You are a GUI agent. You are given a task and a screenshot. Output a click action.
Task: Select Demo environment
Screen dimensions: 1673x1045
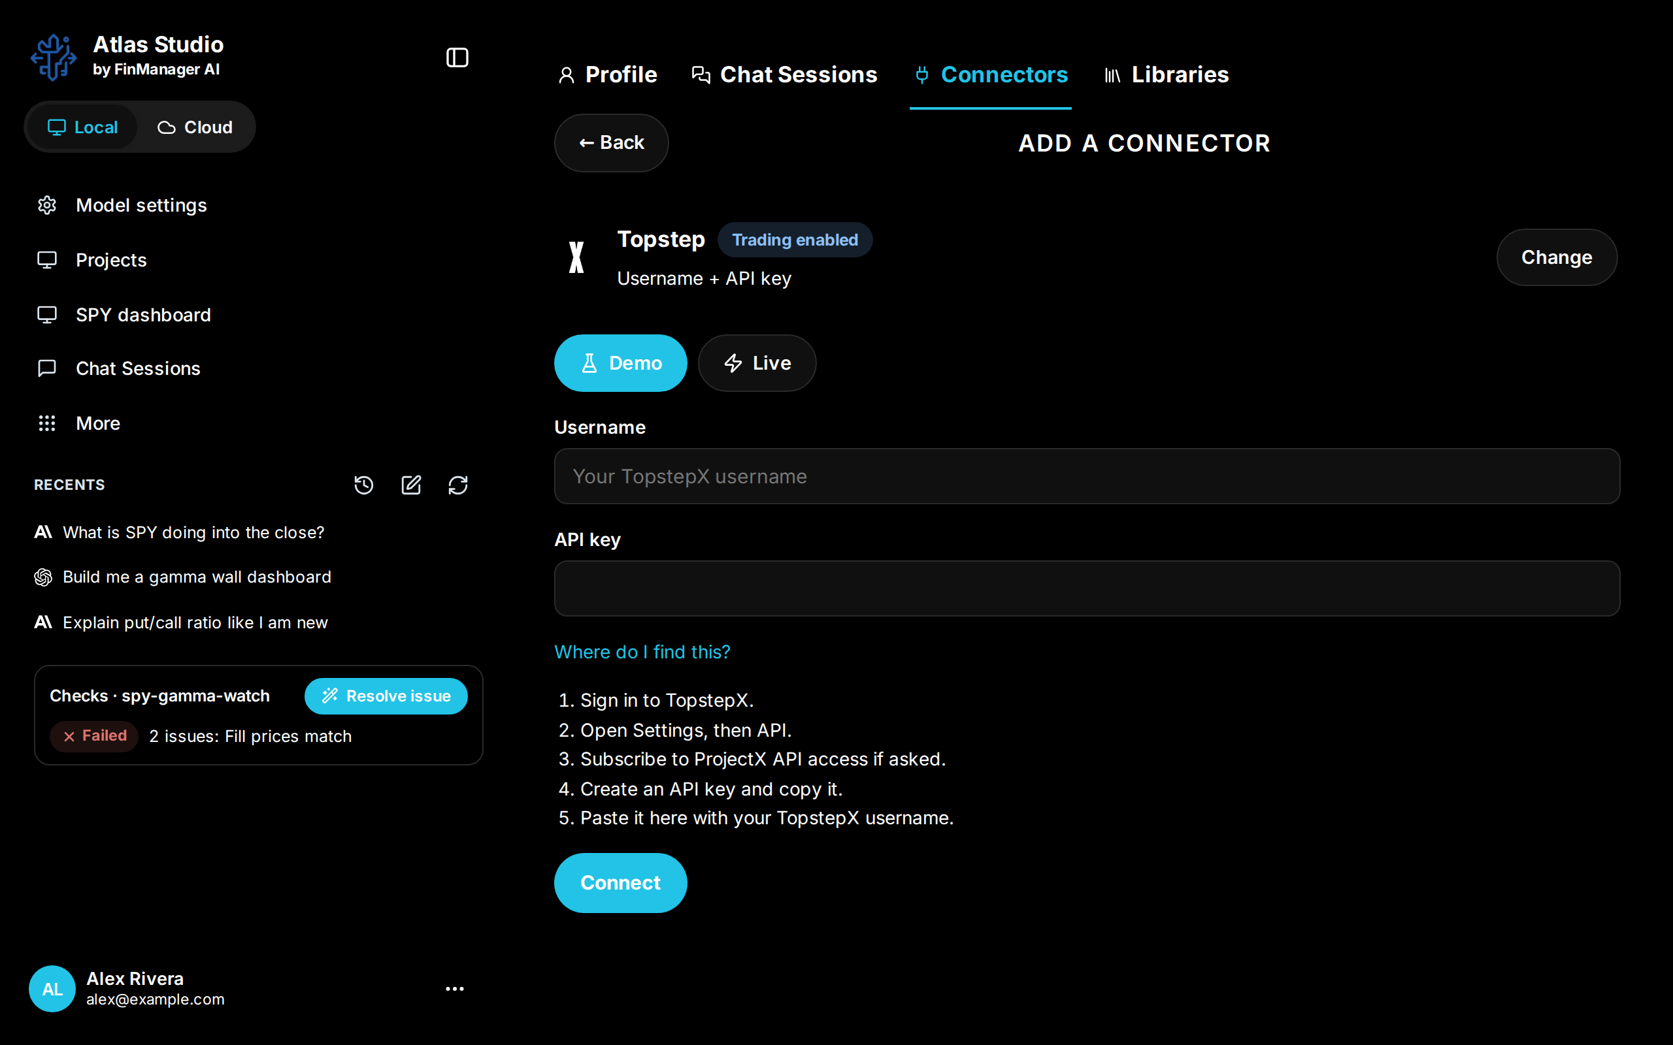[x=621, y=363]
